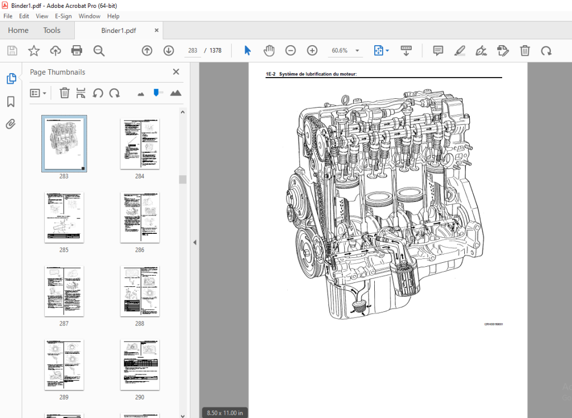Open the Attachments paperclip panel
572x418 pixels.
(11, 124)
